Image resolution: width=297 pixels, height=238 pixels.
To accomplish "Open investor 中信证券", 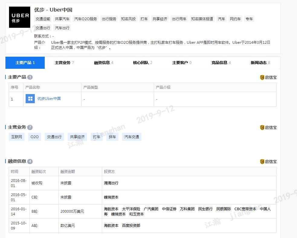I will point(169,209).
